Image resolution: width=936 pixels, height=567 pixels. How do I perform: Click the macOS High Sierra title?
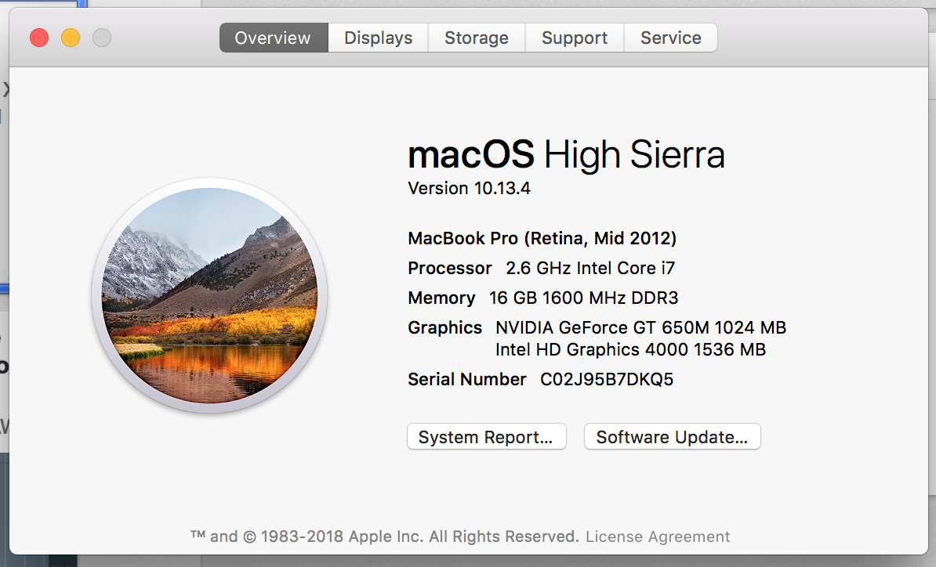(x=566, y=154)
